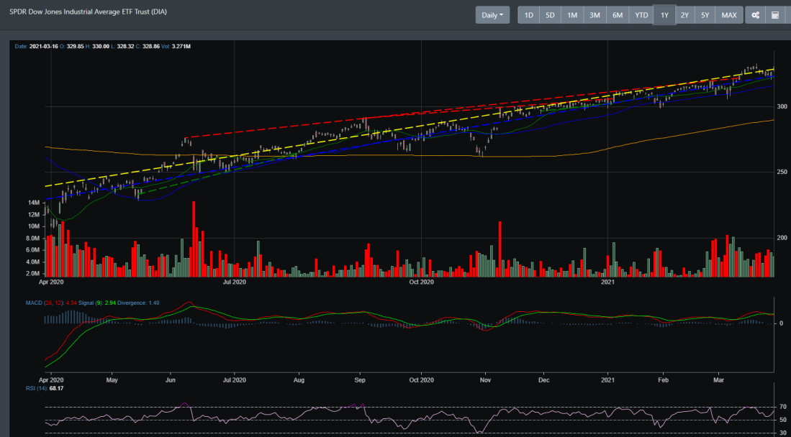Image resolution: width=791 pixels, height=437 pixels.
Task: Click the Oct 2020 label under volume bars
Action: [421, 282]
